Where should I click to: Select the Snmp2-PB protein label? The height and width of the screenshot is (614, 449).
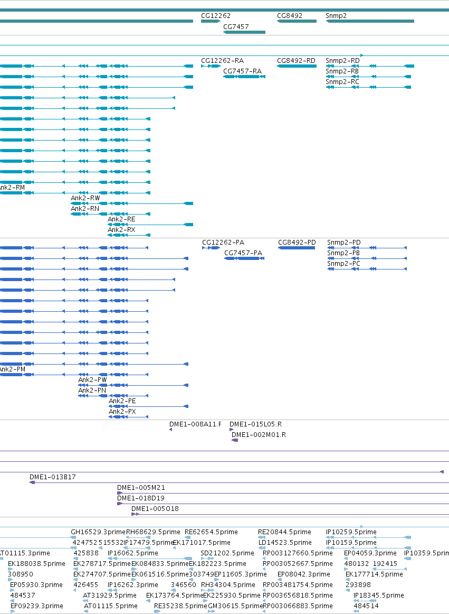pyautogui.click(x=343, y=253)
